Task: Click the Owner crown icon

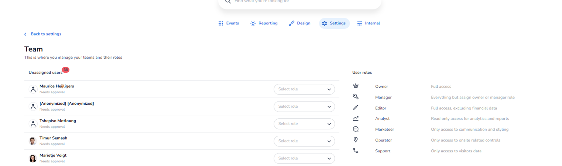Action: [x=356, y=86]
